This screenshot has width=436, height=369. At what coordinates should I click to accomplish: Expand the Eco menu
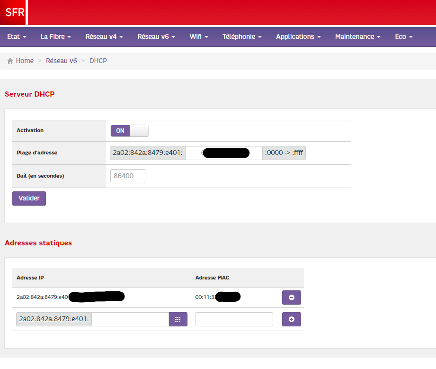404,36
